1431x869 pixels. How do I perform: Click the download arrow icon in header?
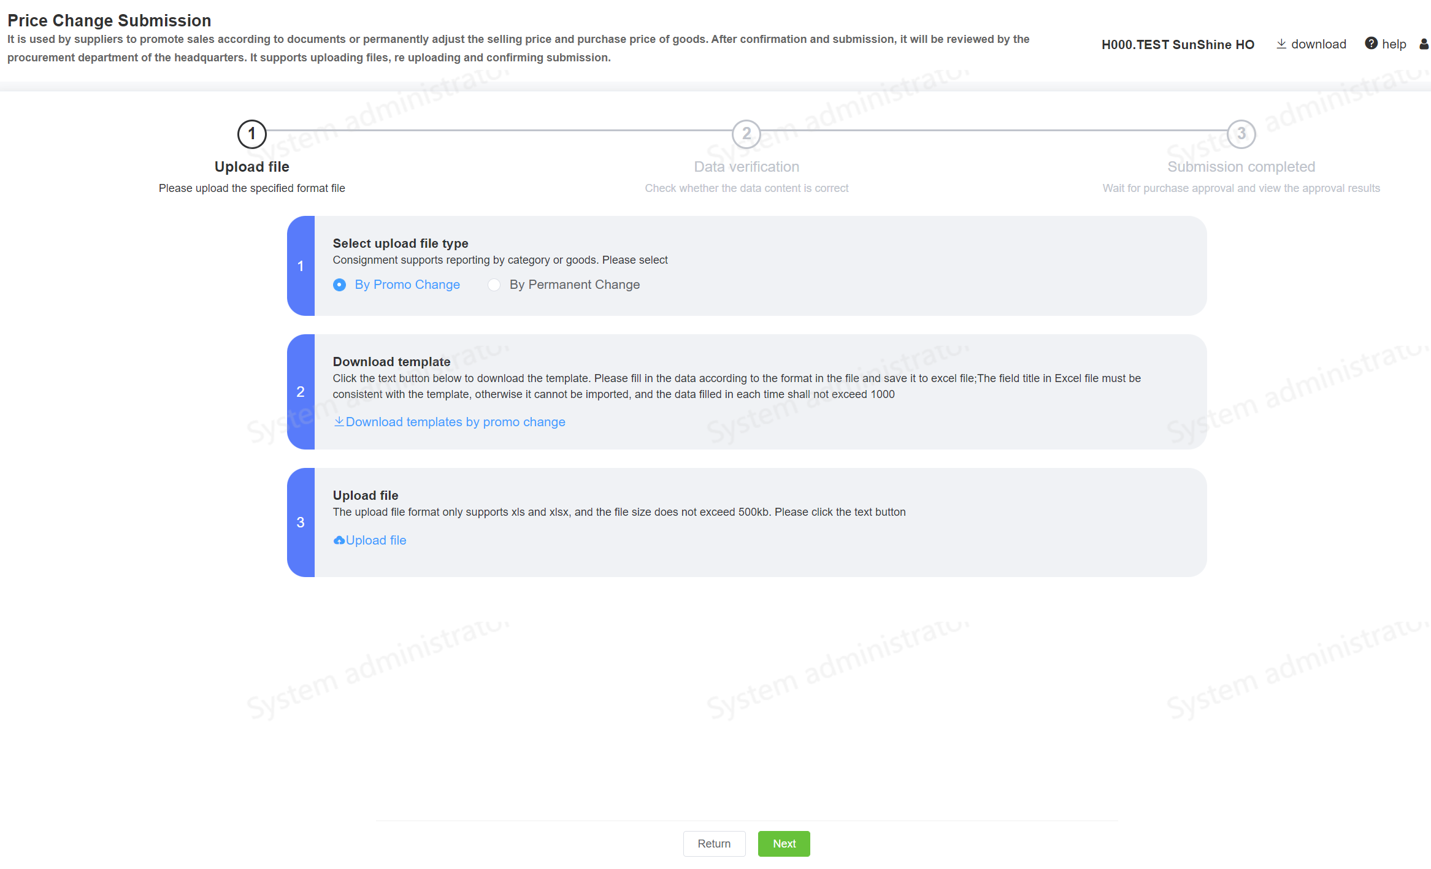pos(1281,44)
